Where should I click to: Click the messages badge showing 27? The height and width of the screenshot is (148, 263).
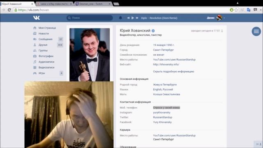point(61,39)
